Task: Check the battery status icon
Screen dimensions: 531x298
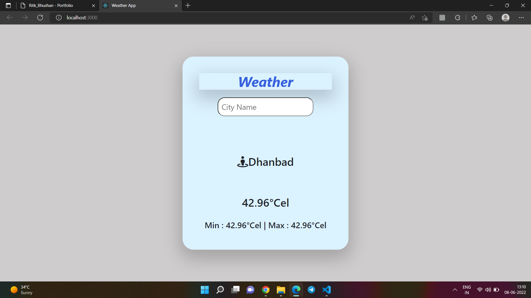Action: coord(496,290)
